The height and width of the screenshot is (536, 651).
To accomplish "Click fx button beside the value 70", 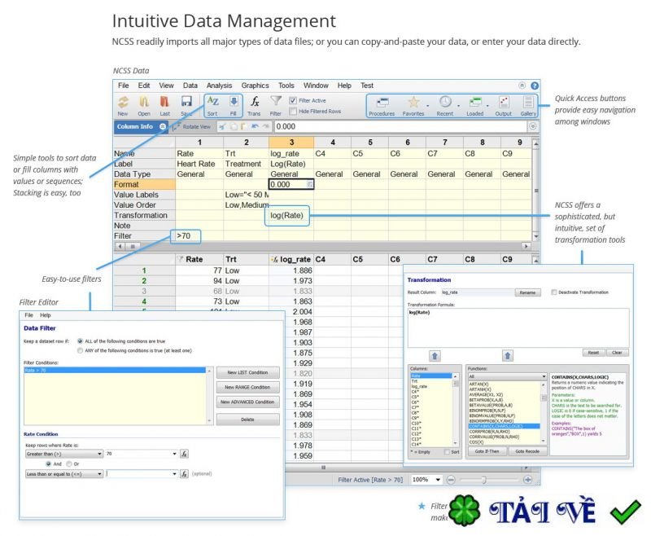I will coord(185,454).
